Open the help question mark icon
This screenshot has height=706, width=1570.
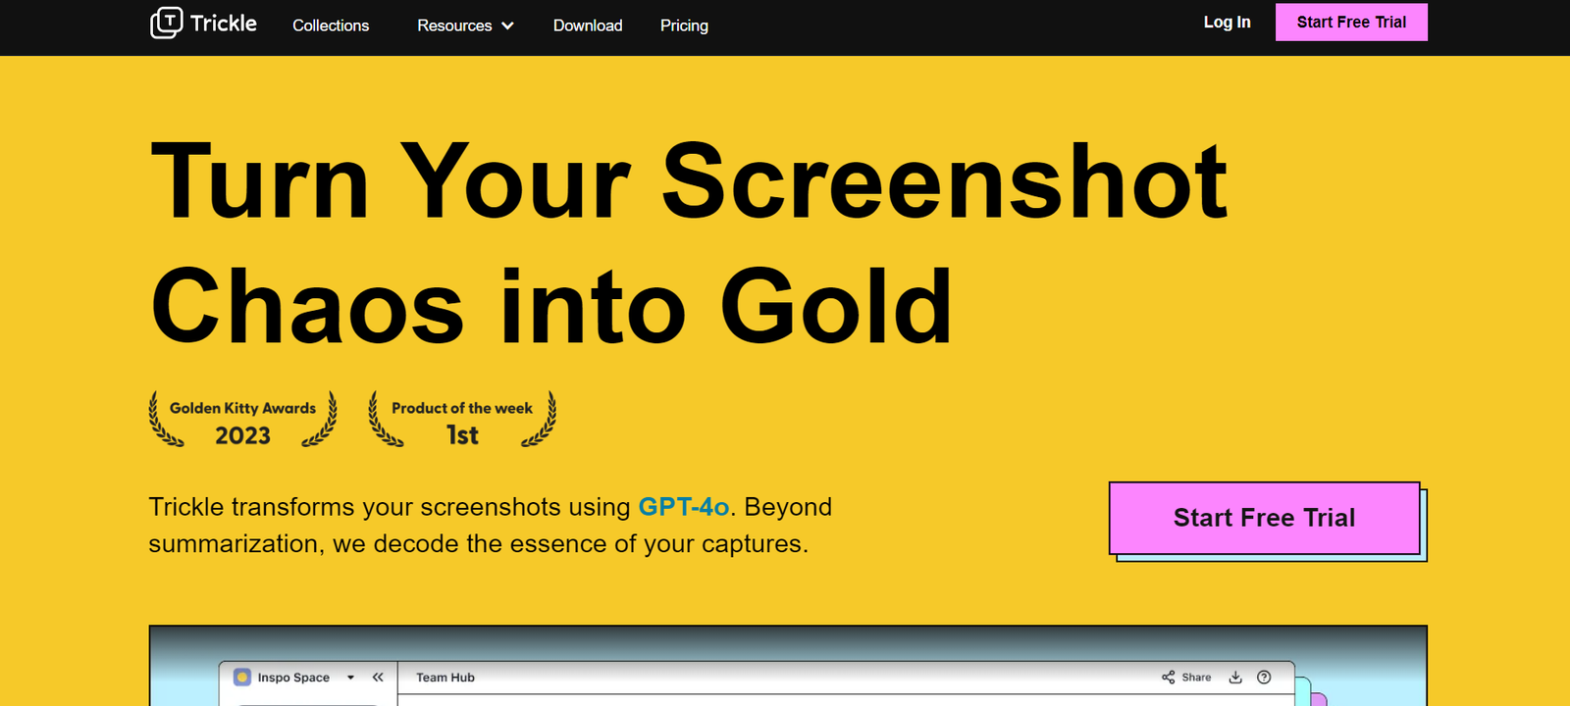tap(1264, 678)
